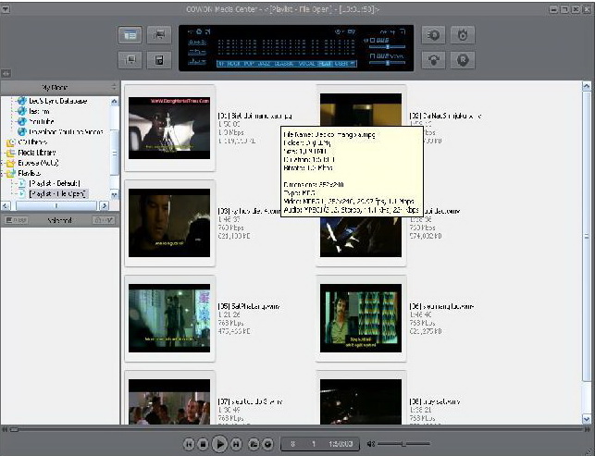Expand the Browse (Auto) tree node
The width and height of the screenshot is (595, 456).
2,163
